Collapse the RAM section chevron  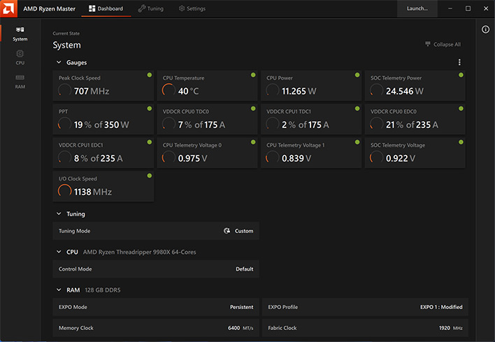click(59, 290)
